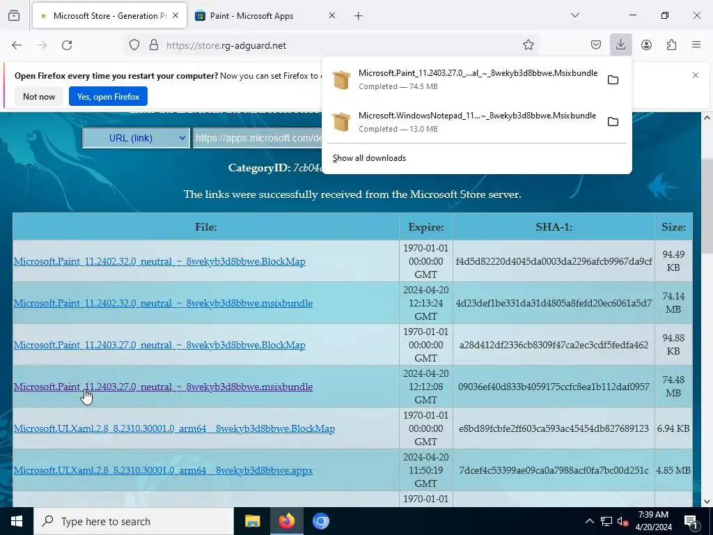Click the store URL input field
Screen dimensions: 713x535
(x=258, y=138)
